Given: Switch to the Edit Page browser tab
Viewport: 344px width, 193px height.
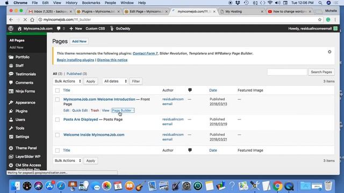Looking at the screenshot, I should 146,11.
